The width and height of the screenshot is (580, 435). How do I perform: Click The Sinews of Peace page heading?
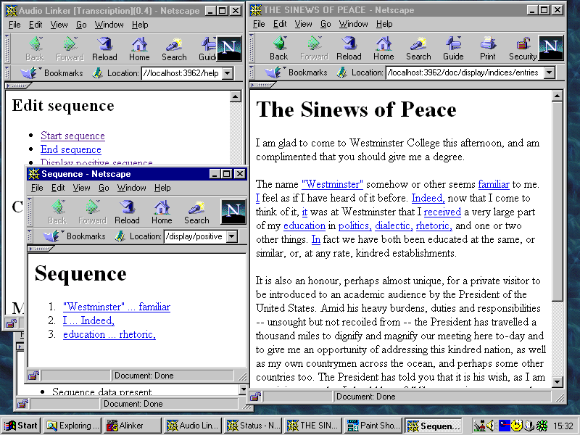[x=356, y=110]
